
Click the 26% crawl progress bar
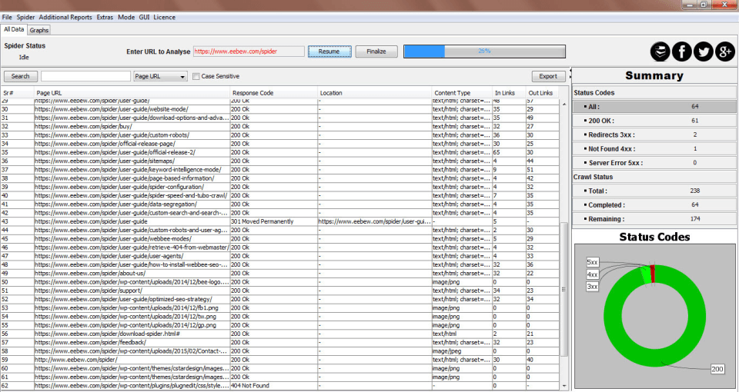(x=483, y=51)
